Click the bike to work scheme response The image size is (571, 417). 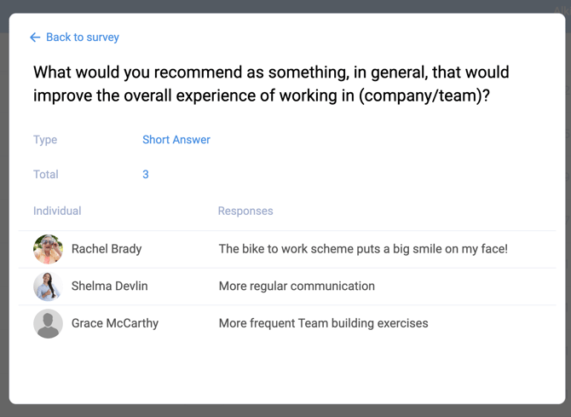363,249
